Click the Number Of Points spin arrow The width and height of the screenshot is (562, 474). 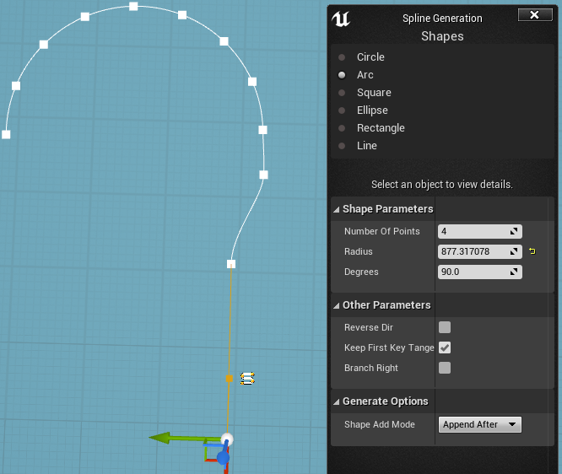tap(514, 231)
